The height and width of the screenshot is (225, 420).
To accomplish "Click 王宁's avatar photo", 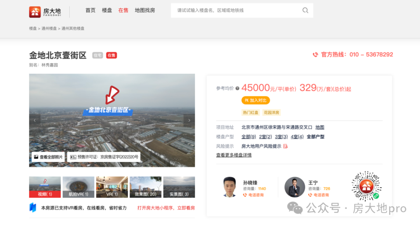I will [295, 187].
